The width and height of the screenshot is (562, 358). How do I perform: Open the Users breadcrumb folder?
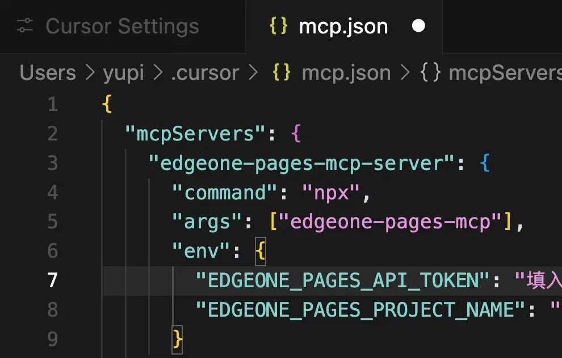(x=48, y=73)
